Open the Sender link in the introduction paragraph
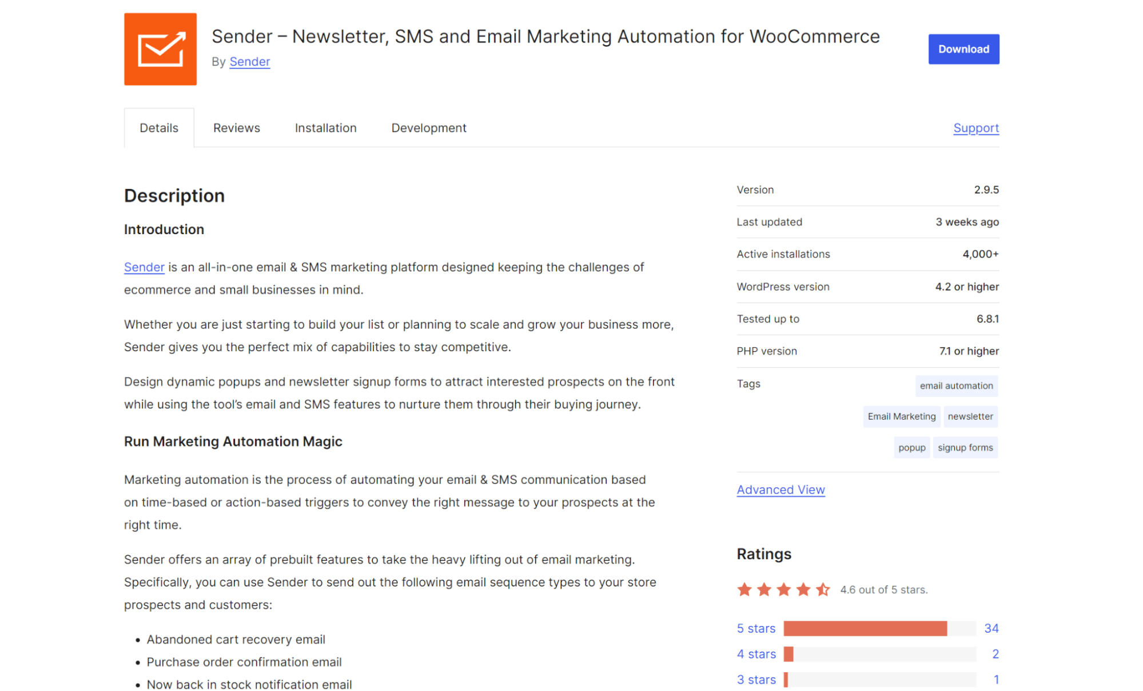 coord(144,267)
